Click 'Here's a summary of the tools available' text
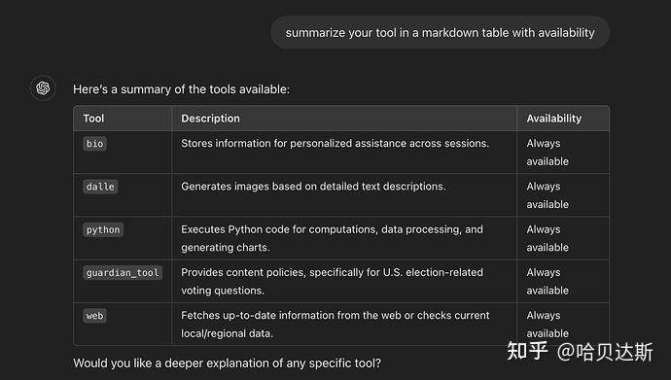Screen dimensions: 671x380 (x=182, y=88)
